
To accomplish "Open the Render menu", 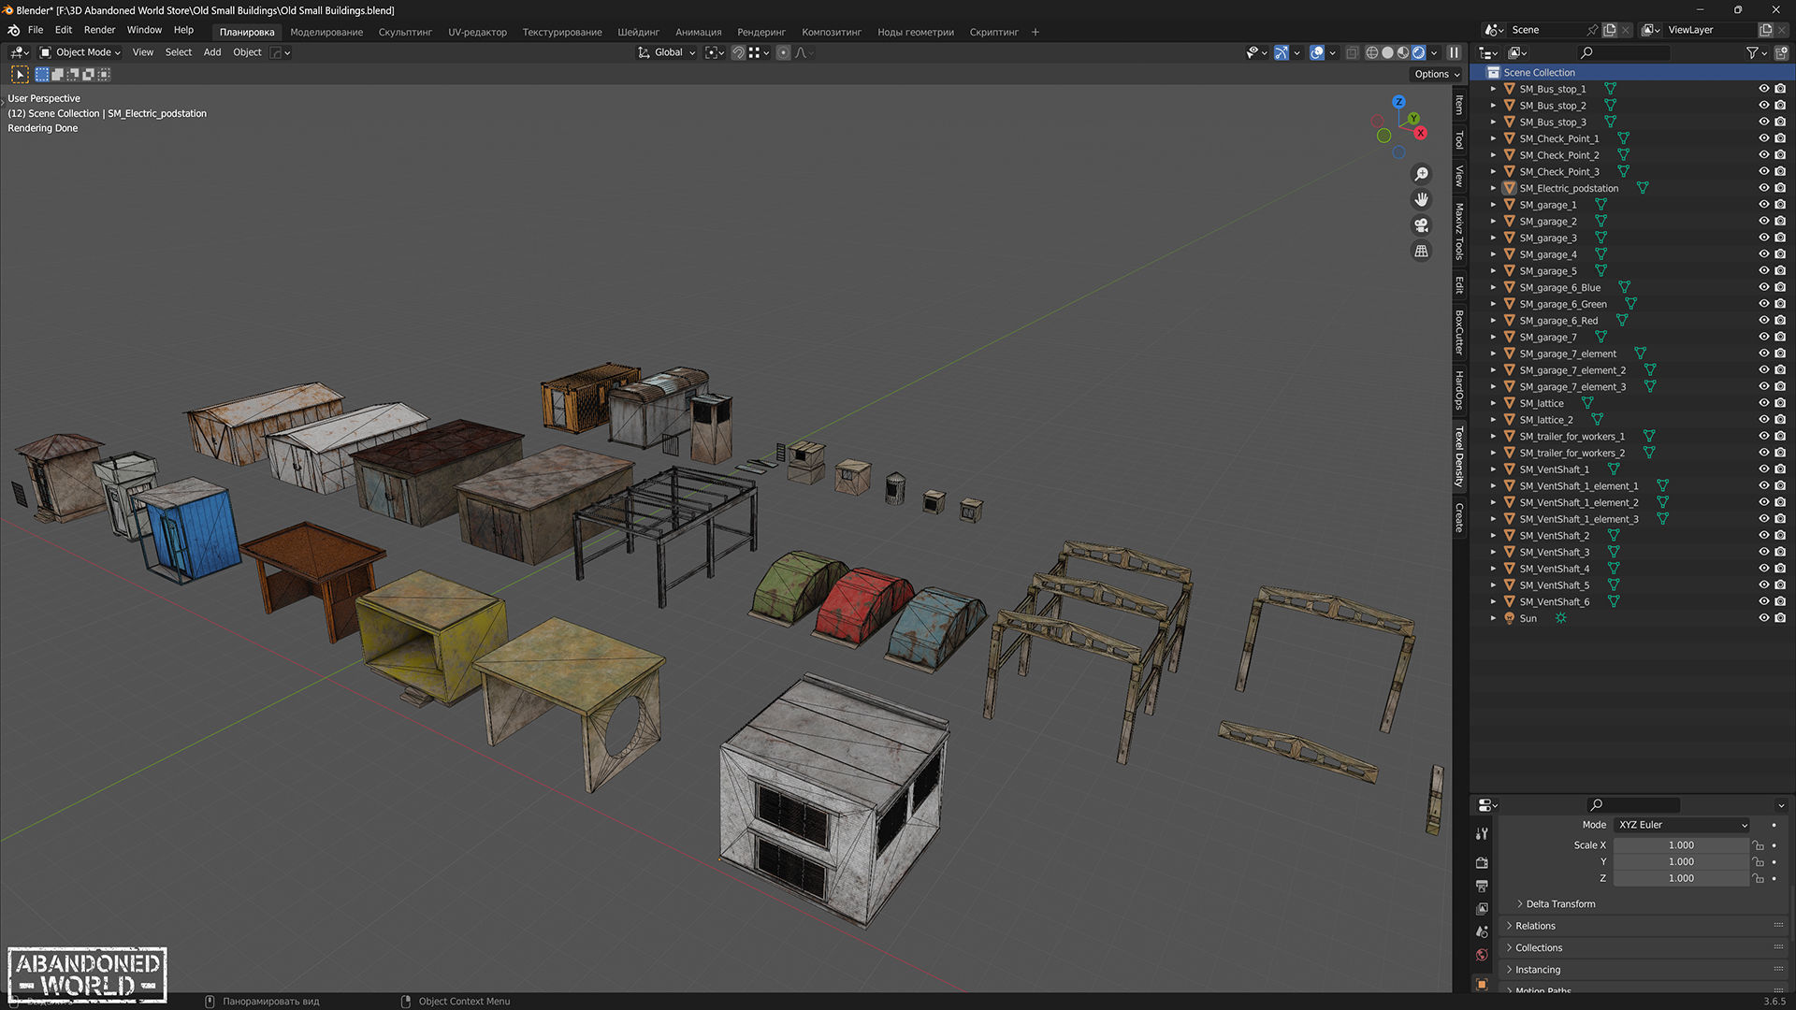I will click(99, 30).
